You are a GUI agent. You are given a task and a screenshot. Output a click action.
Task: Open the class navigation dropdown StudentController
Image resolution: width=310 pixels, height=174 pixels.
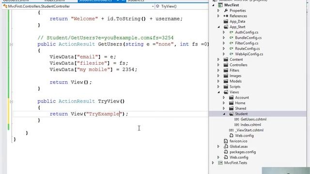pyautogui.click(x=78, y=6)
